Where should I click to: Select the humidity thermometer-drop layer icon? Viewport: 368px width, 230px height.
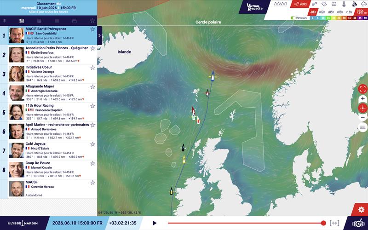point(354,4)
